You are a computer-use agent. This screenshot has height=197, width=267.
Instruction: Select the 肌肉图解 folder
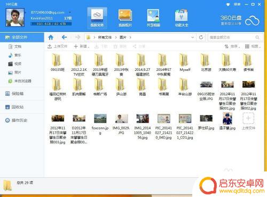coord(79,87)
